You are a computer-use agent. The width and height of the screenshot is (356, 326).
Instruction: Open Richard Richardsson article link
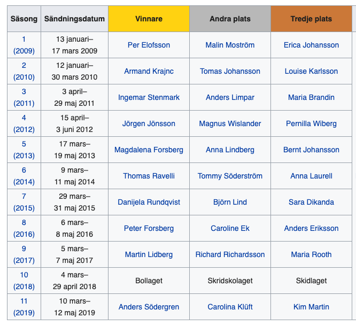click(230, 254)
